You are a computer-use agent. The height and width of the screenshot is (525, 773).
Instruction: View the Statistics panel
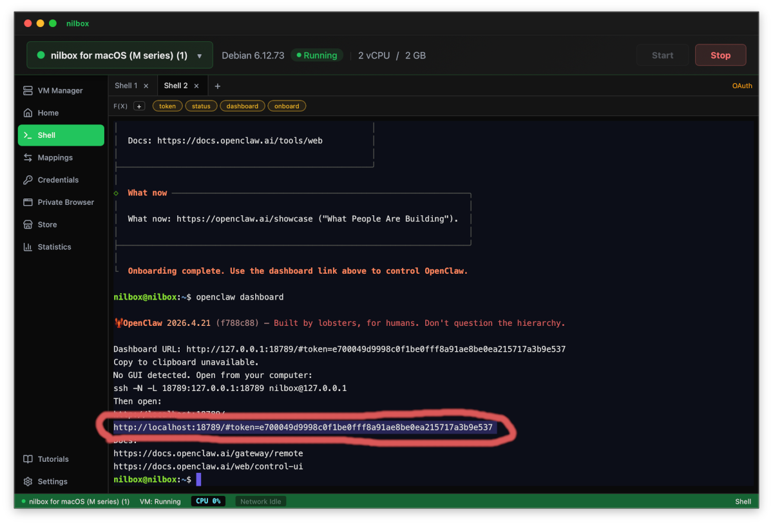[54, 247]
